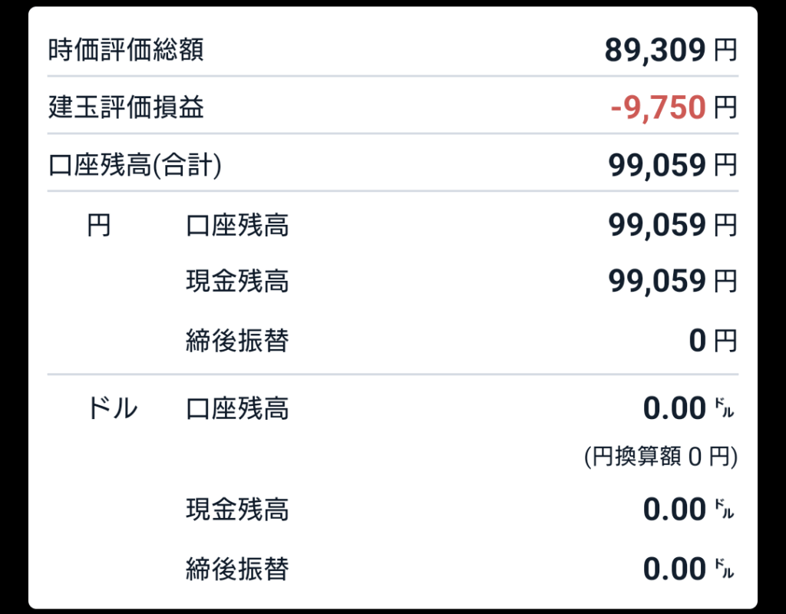Select the yen 現金残高 label
This screenshot has height=614, width=786.
click(237, 281)
